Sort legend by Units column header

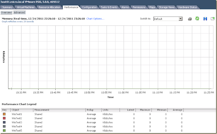click(111, 110)
